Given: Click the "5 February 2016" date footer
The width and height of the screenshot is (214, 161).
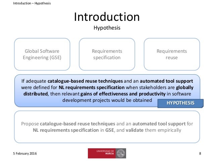Looking at the screenshot, I should point(25,154).
